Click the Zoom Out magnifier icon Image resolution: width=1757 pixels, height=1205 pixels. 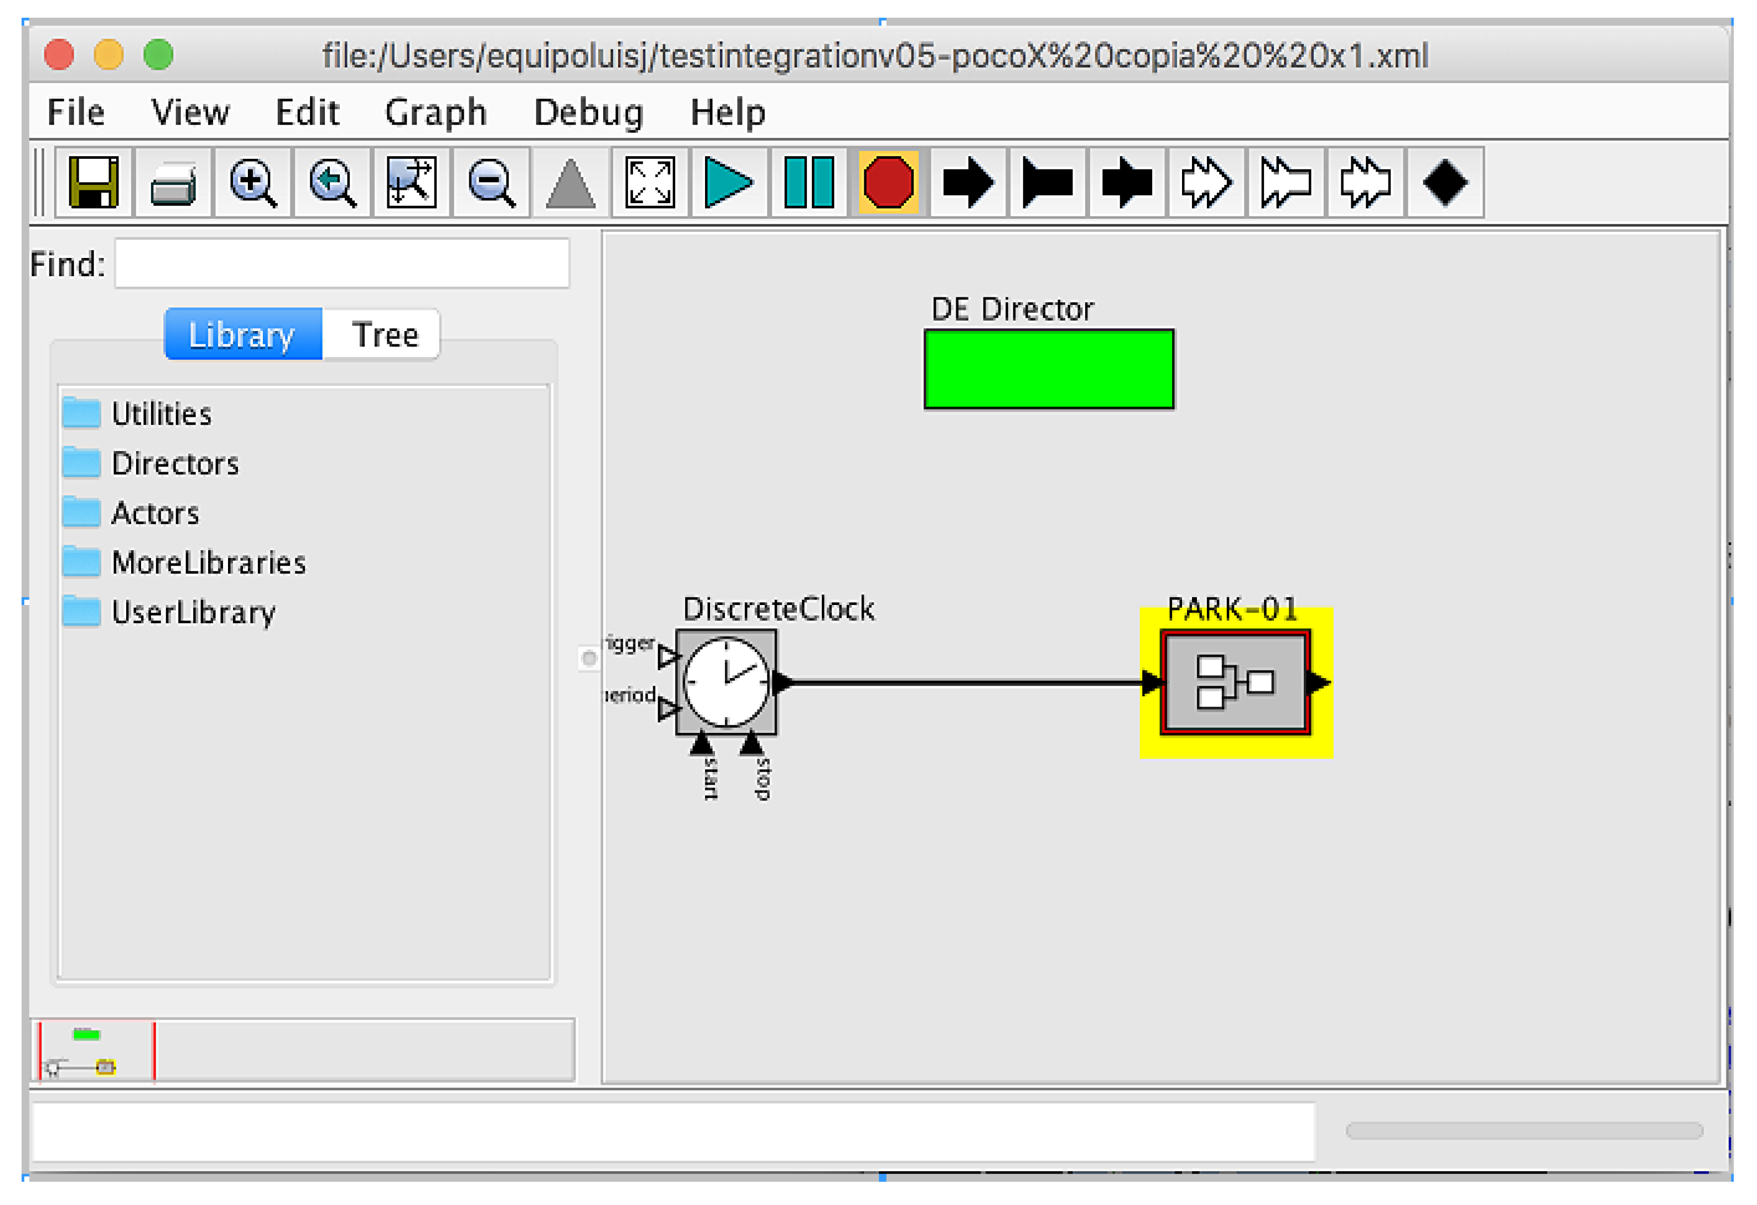coord(491,182)
